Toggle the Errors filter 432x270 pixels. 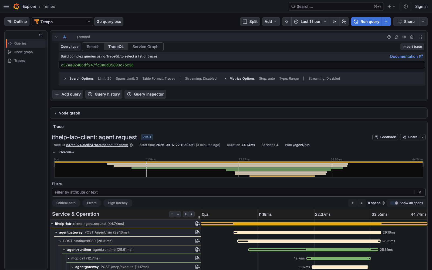(92, 203)
